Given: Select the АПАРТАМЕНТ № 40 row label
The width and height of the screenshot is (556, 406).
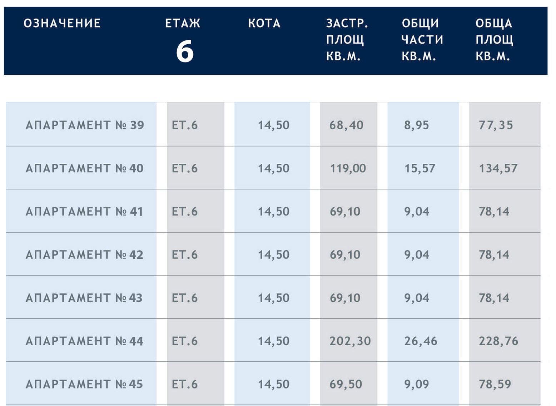Looking at the screenshot, I should tap(85, 168).
